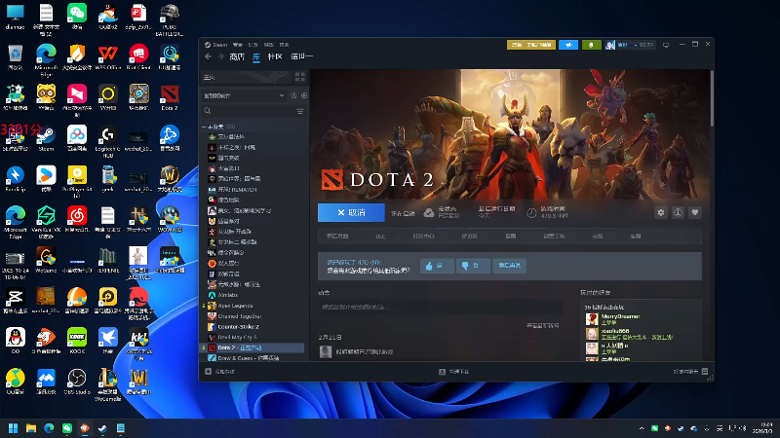Open the WPS Office desktop icon

coord(108,56)
